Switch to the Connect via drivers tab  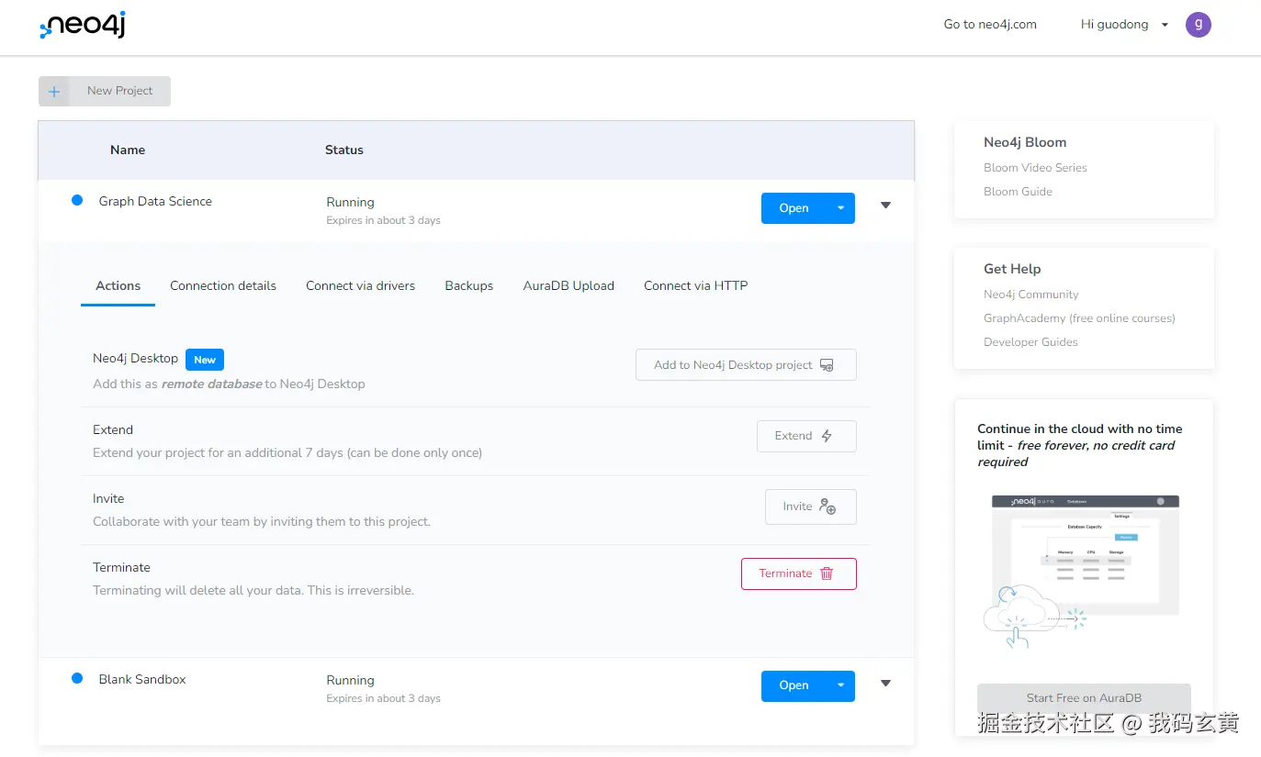[x=360, y=286]
